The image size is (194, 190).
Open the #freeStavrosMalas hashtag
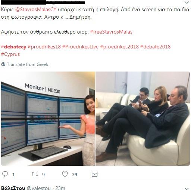point(111,32)
